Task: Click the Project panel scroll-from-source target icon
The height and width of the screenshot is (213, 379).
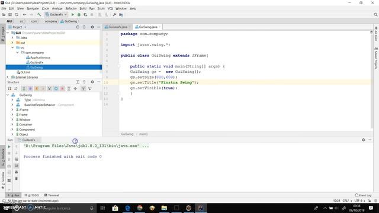Action: (78, 27)
